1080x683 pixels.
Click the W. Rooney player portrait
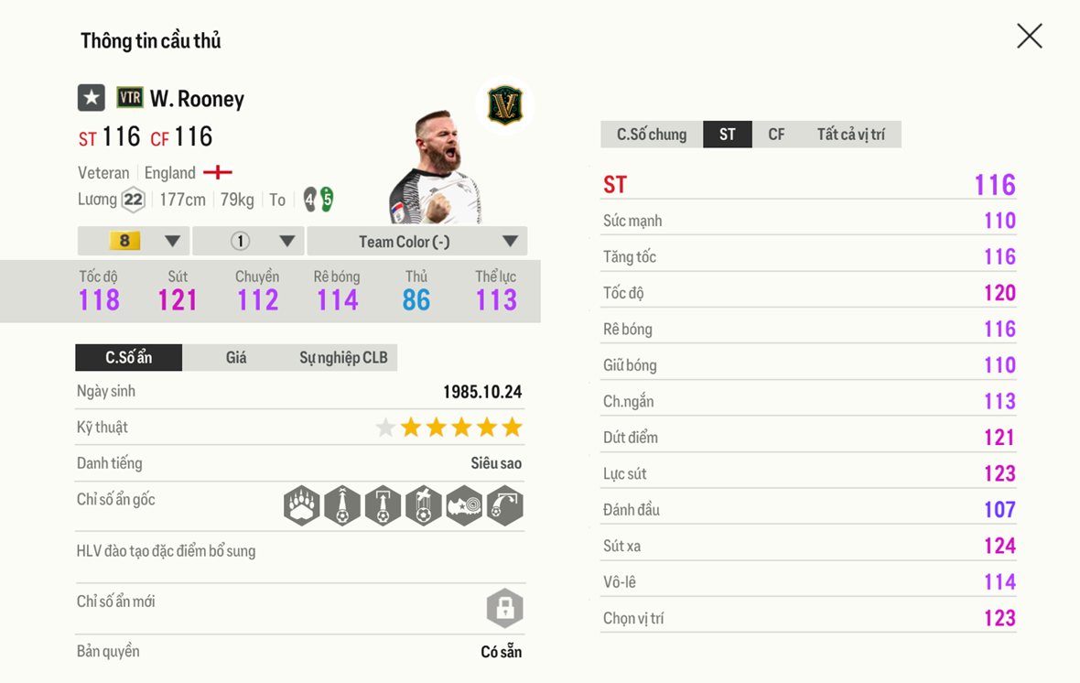[435, 169]
